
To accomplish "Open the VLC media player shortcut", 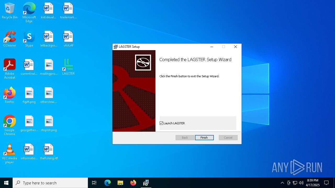I will pyautogui.click(x=10, y=154).
